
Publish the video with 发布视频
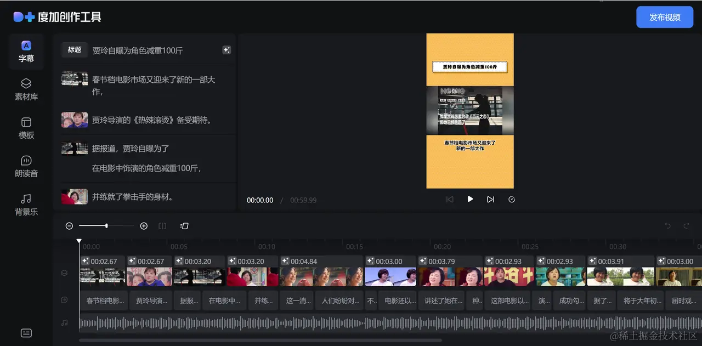click(665, 17)
